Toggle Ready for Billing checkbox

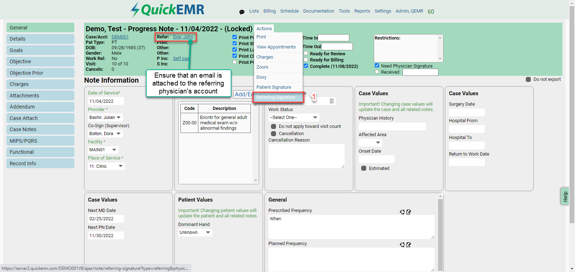tap(306, 60)
